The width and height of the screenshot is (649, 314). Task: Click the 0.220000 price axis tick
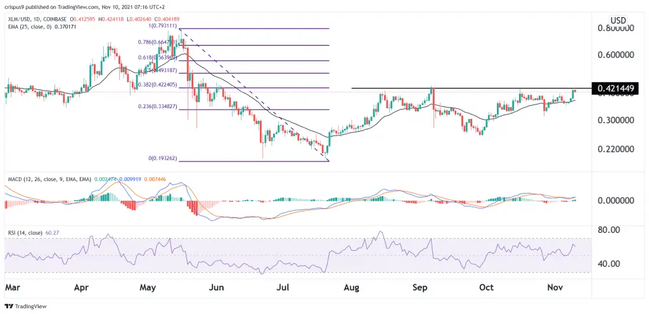tap(615, 149)
